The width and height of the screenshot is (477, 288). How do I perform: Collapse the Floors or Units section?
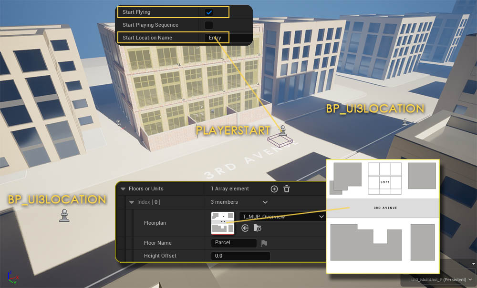point(123,189)
